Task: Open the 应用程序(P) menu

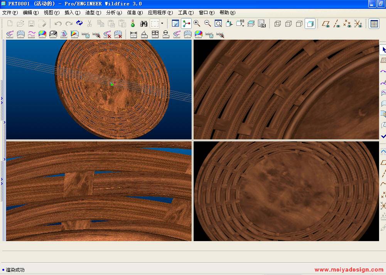Action: point(160,13)
